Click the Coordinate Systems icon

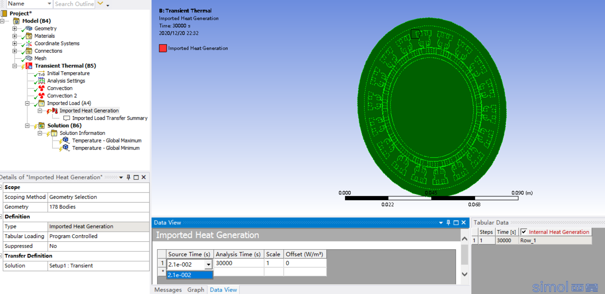click(29, 43)
